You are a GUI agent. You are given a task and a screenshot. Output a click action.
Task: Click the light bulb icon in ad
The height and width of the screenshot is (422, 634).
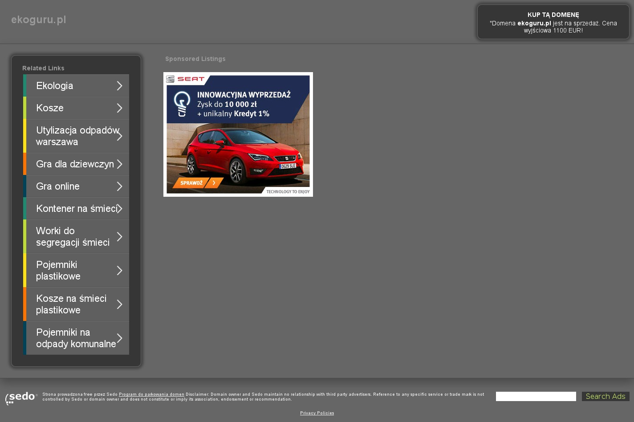coord(182,103)
